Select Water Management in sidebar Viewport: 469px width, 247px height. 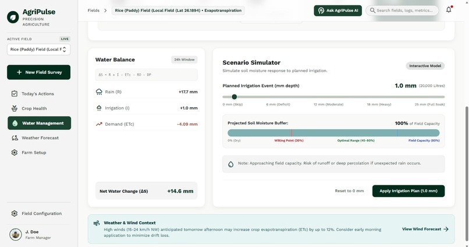[39, 123]
